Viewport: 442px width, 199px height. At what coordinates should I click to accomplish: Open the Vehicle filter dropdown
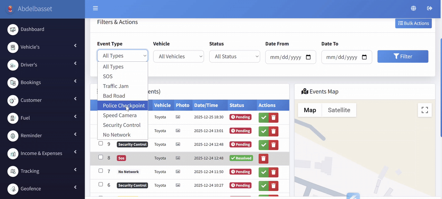click(x=179, y=57)
